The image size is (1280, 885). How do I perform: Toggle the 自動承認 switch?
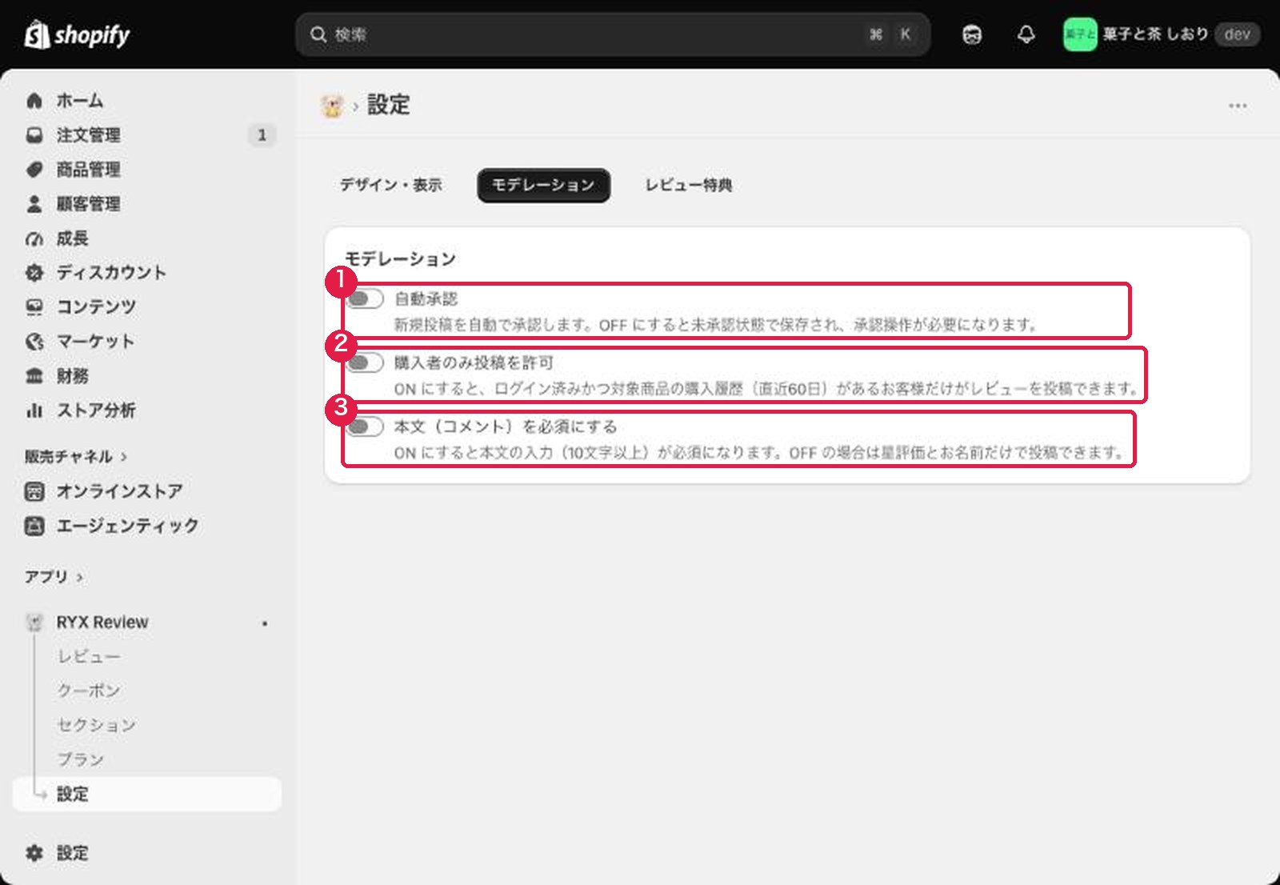365,298
